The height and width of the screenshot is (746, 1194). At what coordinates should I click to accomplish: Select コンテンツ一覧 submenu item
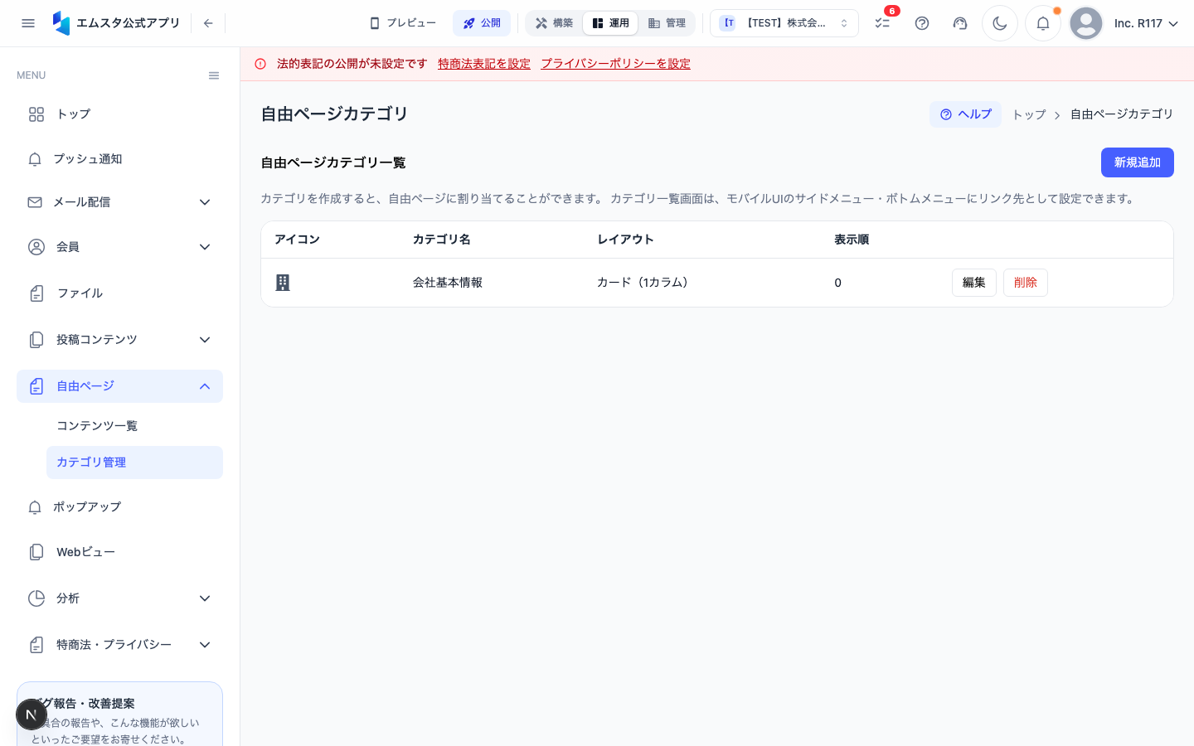coord(134,426)
